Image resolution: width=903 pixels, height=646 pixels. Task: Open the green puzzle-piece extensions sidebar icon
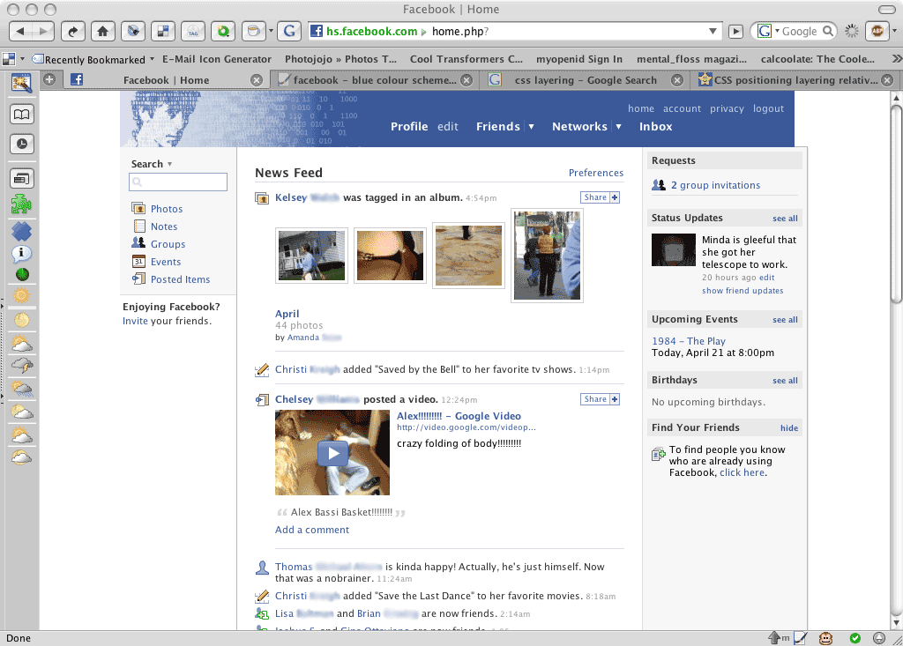pyautogui.click(x=21, y=204)
